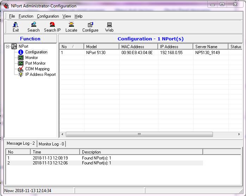Click the Status column header

(235, 47)
